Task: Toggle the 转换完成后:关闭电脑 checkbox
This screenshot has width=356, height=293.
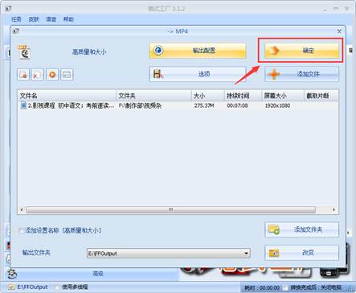Action: click(285, 287)
